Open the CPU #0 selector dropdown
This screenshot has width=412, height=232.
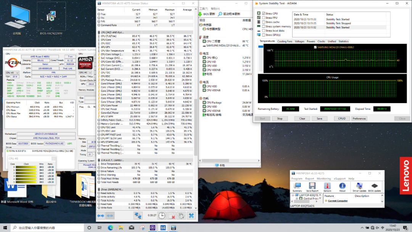coord(12,72)
